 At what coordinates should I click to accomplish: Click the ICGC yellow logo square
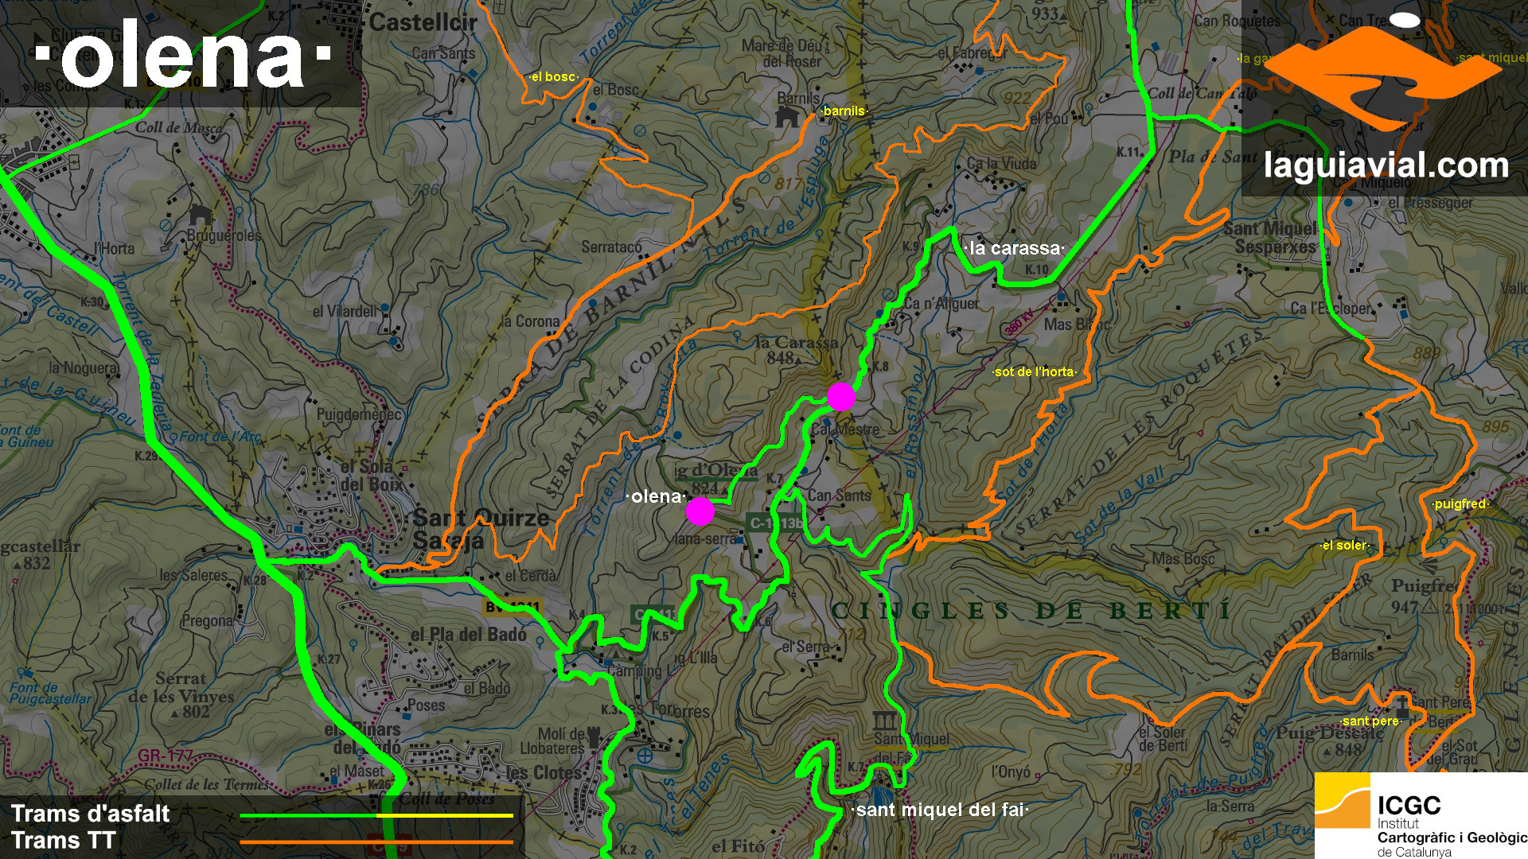click(1343, 801)
